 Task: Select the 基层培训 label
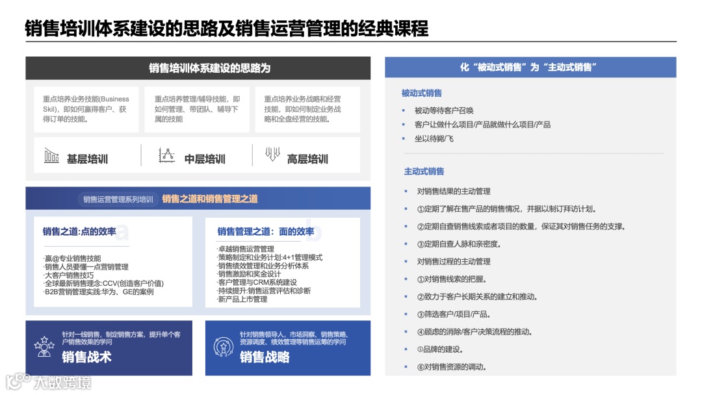point(87,159)
